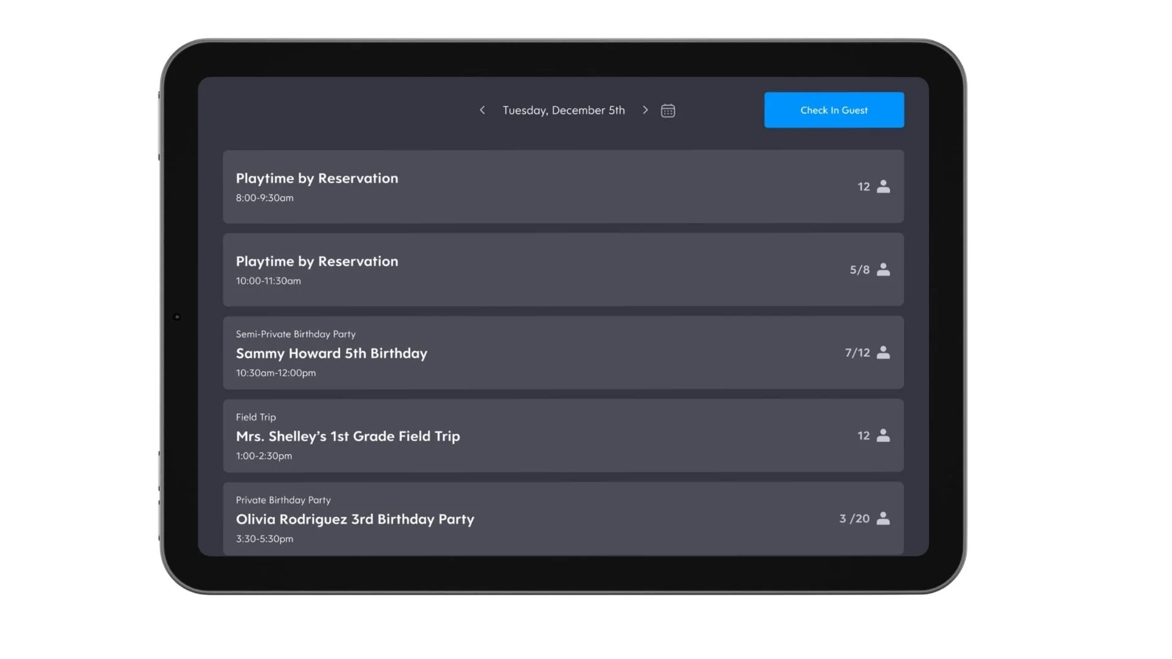Open the 10:00-11:30am Playtime by Reservation
The height and width of the screenshot is (659, 1172).
pos(317,261)
